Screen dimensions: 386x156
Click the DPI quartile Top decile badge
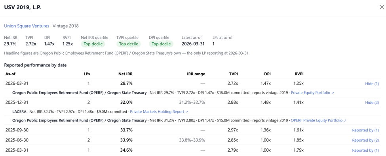(x=161, y=44)
